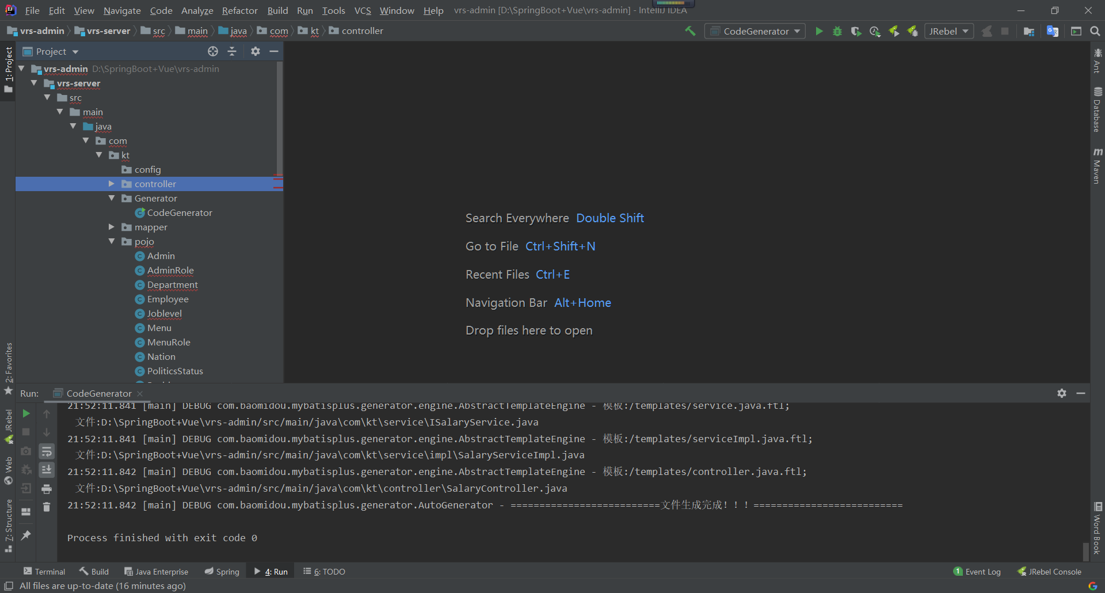Run with JRebel rocket icon in toolbar

point(894,31)
